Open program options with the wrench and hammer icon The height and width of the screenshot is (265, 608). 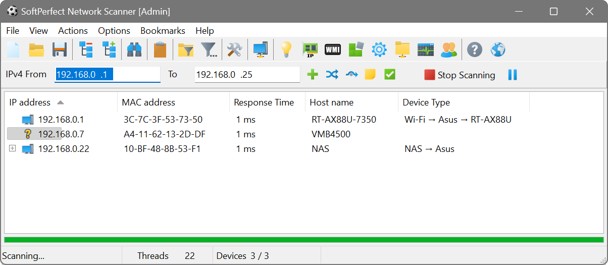click(x=234, y=49)
